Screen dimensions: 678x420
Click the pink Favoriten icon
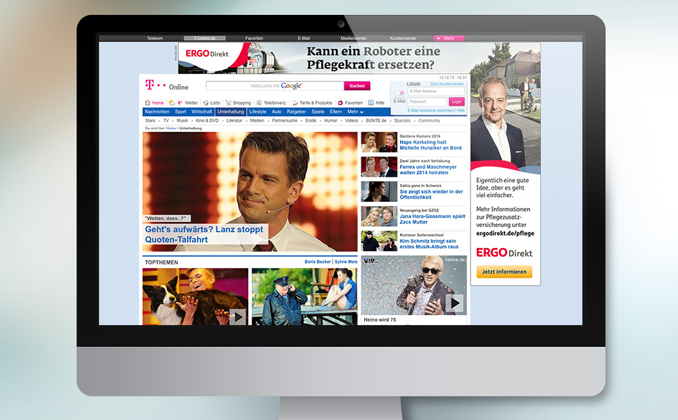pyautogui.click(x=340, y=103)
